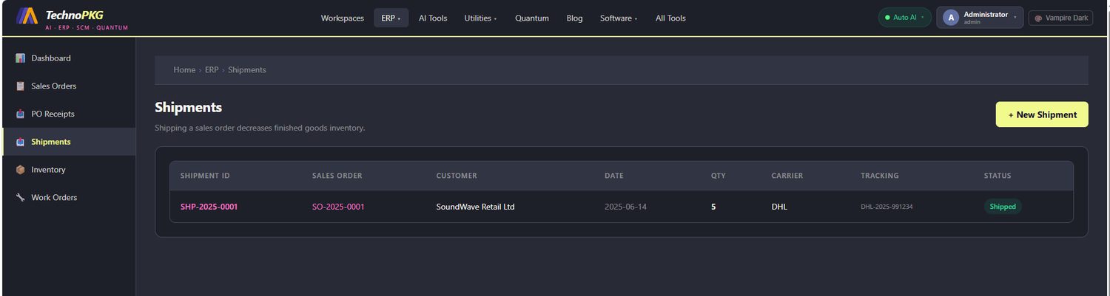1110x296 pixels.
Task: Click the Shipments page heading
Action: [x=188, y=107]
